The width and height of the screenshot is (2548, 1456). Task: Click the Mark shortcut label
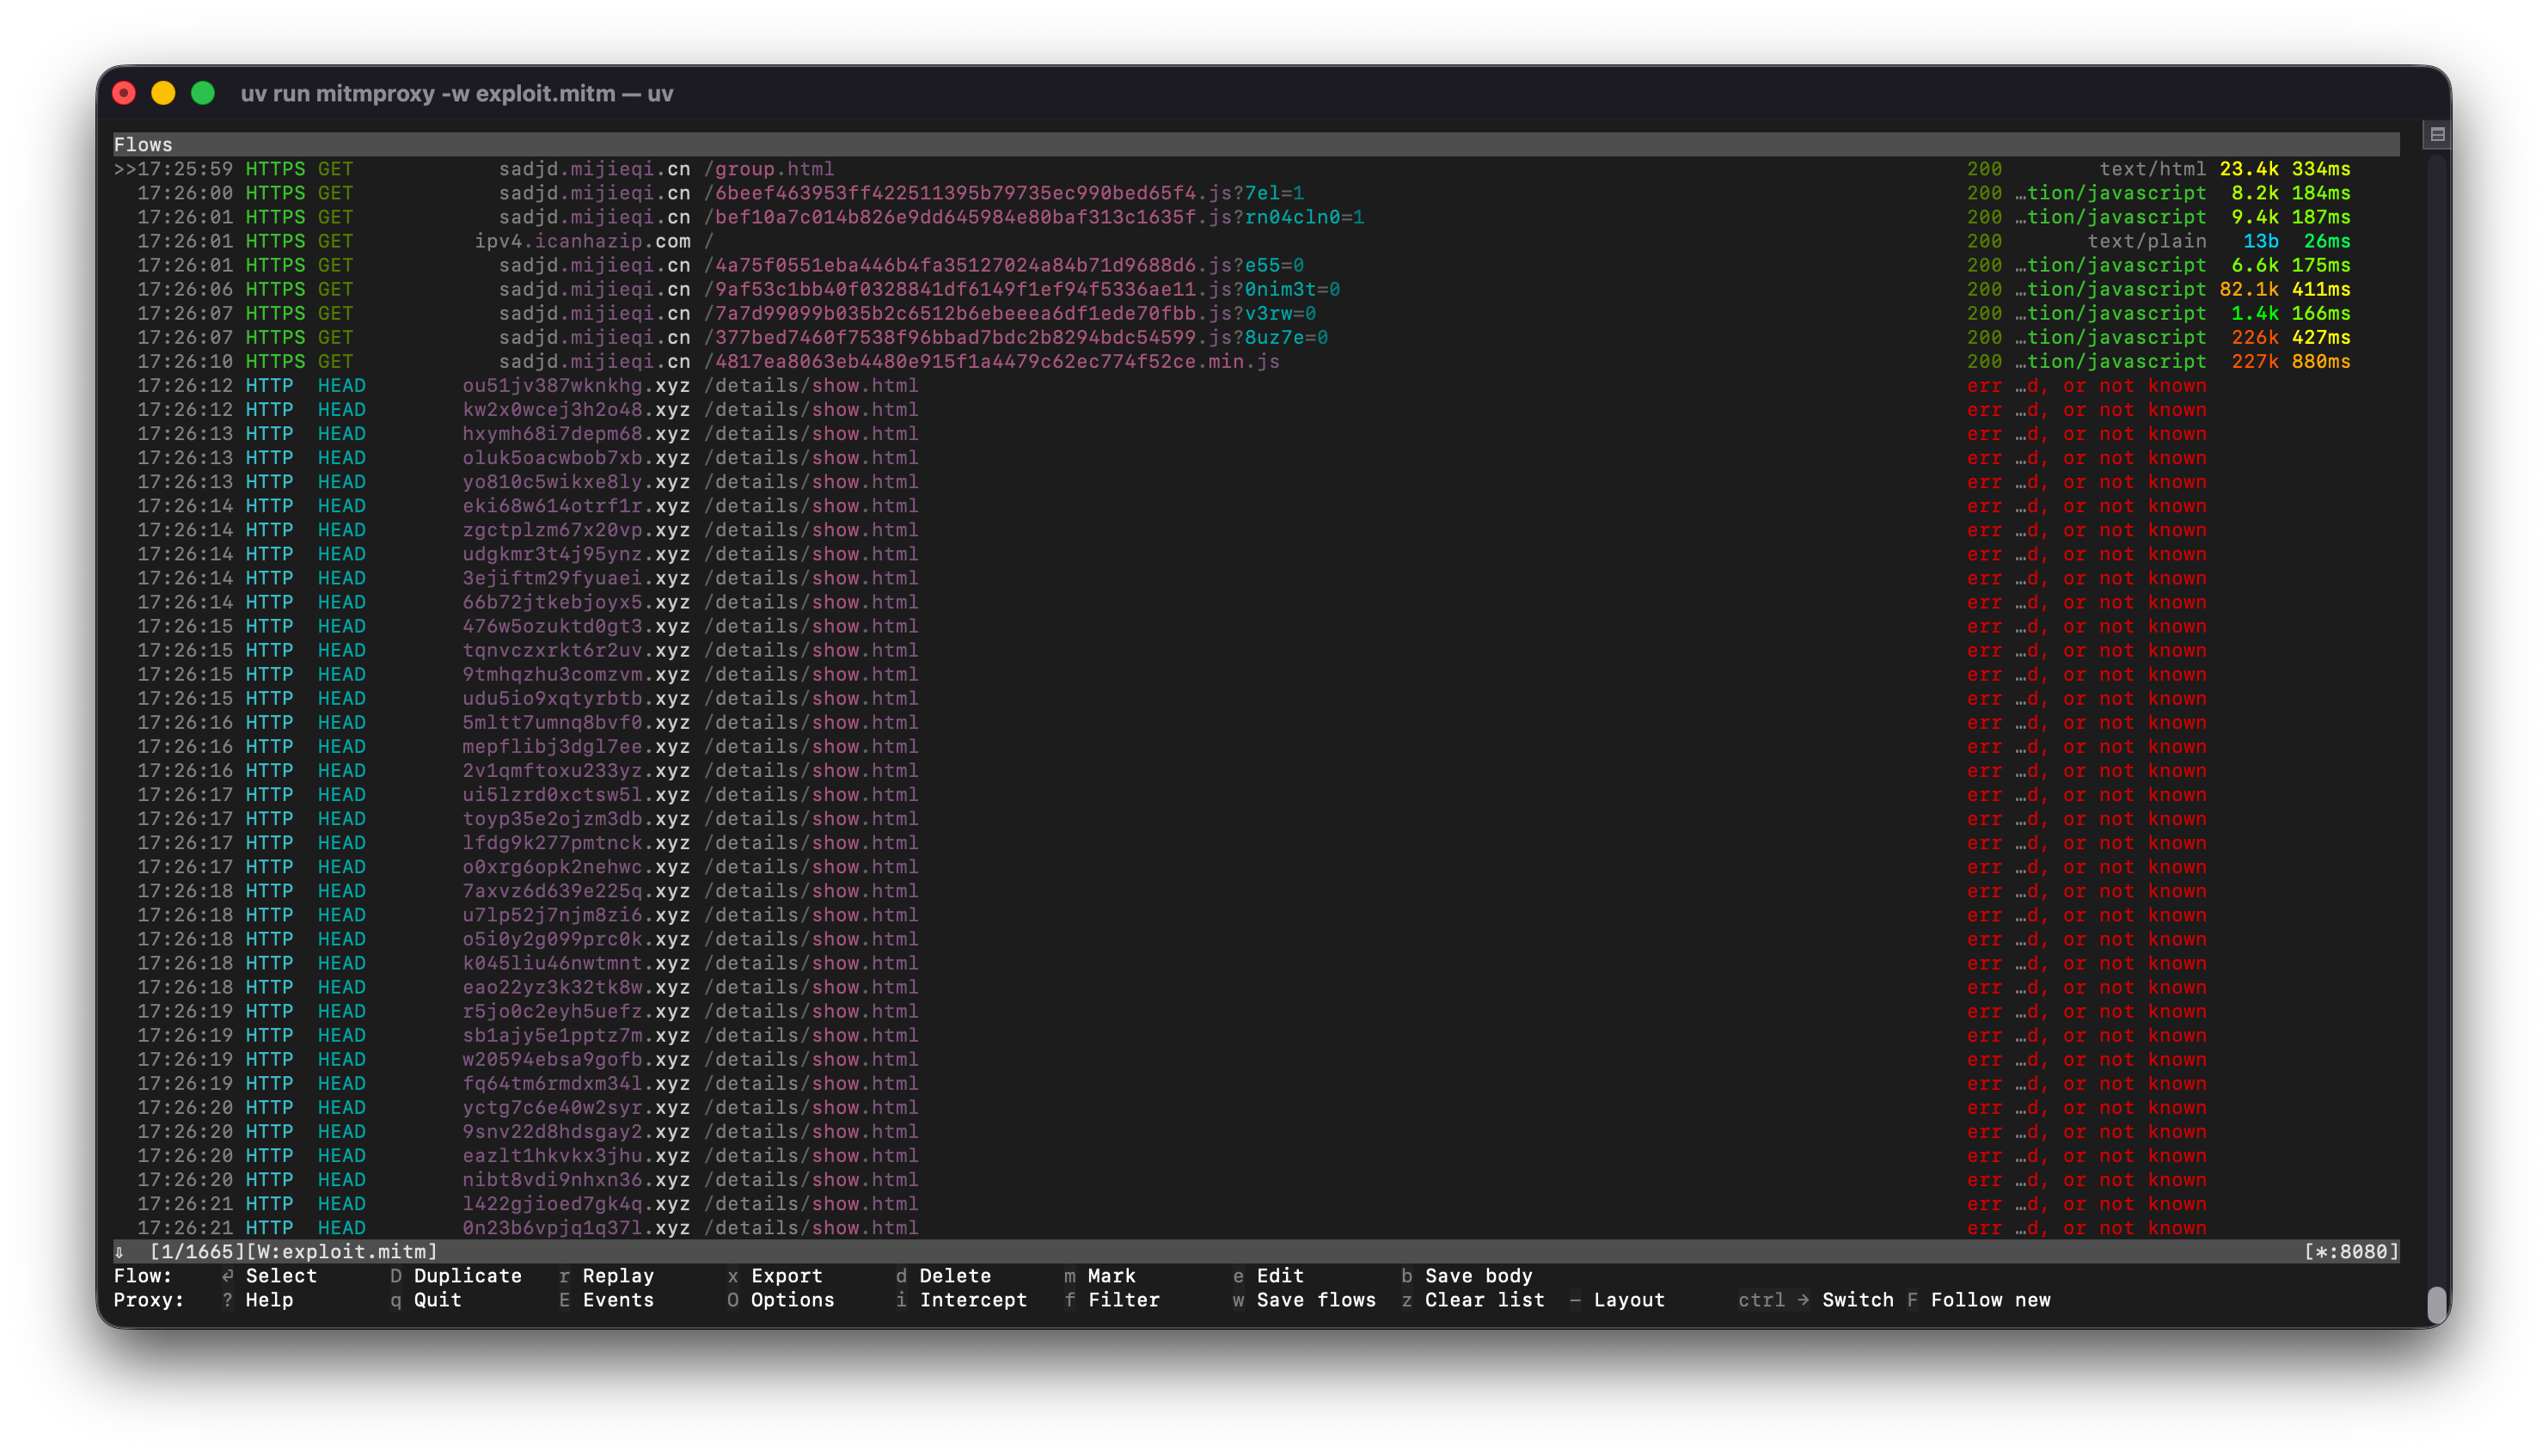pyautogui.click(x=1111, y=1276)
